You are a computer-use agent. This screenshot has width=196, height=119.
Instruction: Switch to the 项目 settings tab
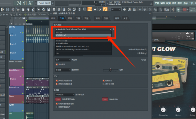[98, 18]
